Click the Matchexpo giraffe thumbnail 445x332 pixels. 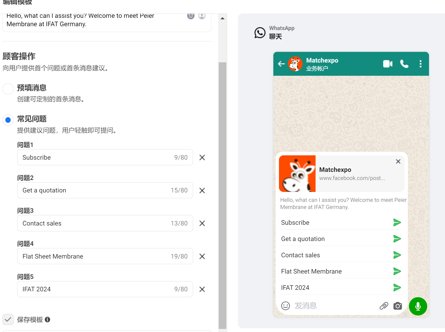point(297,174)
